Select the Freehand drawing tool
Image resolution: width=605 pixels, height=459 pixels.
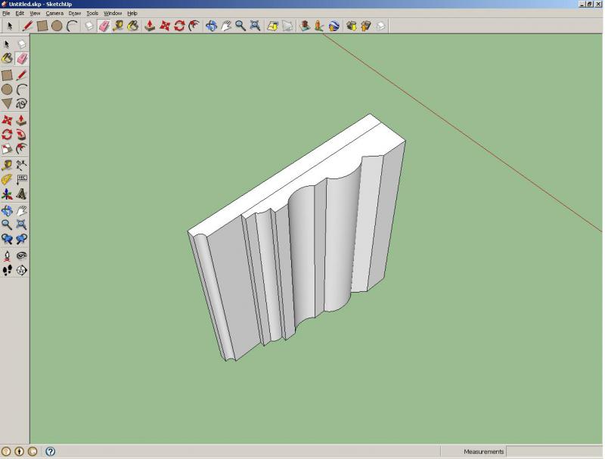[x=21, y=104]
